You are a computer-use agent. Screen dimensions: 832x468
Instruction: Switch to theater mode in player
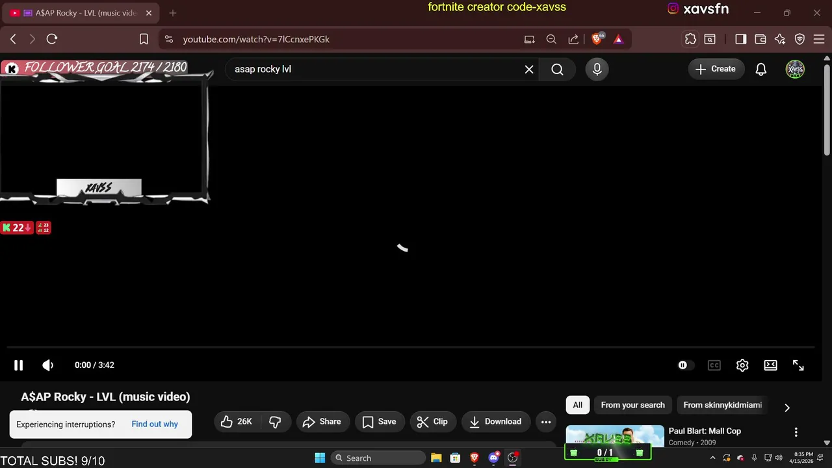point(770,365)
